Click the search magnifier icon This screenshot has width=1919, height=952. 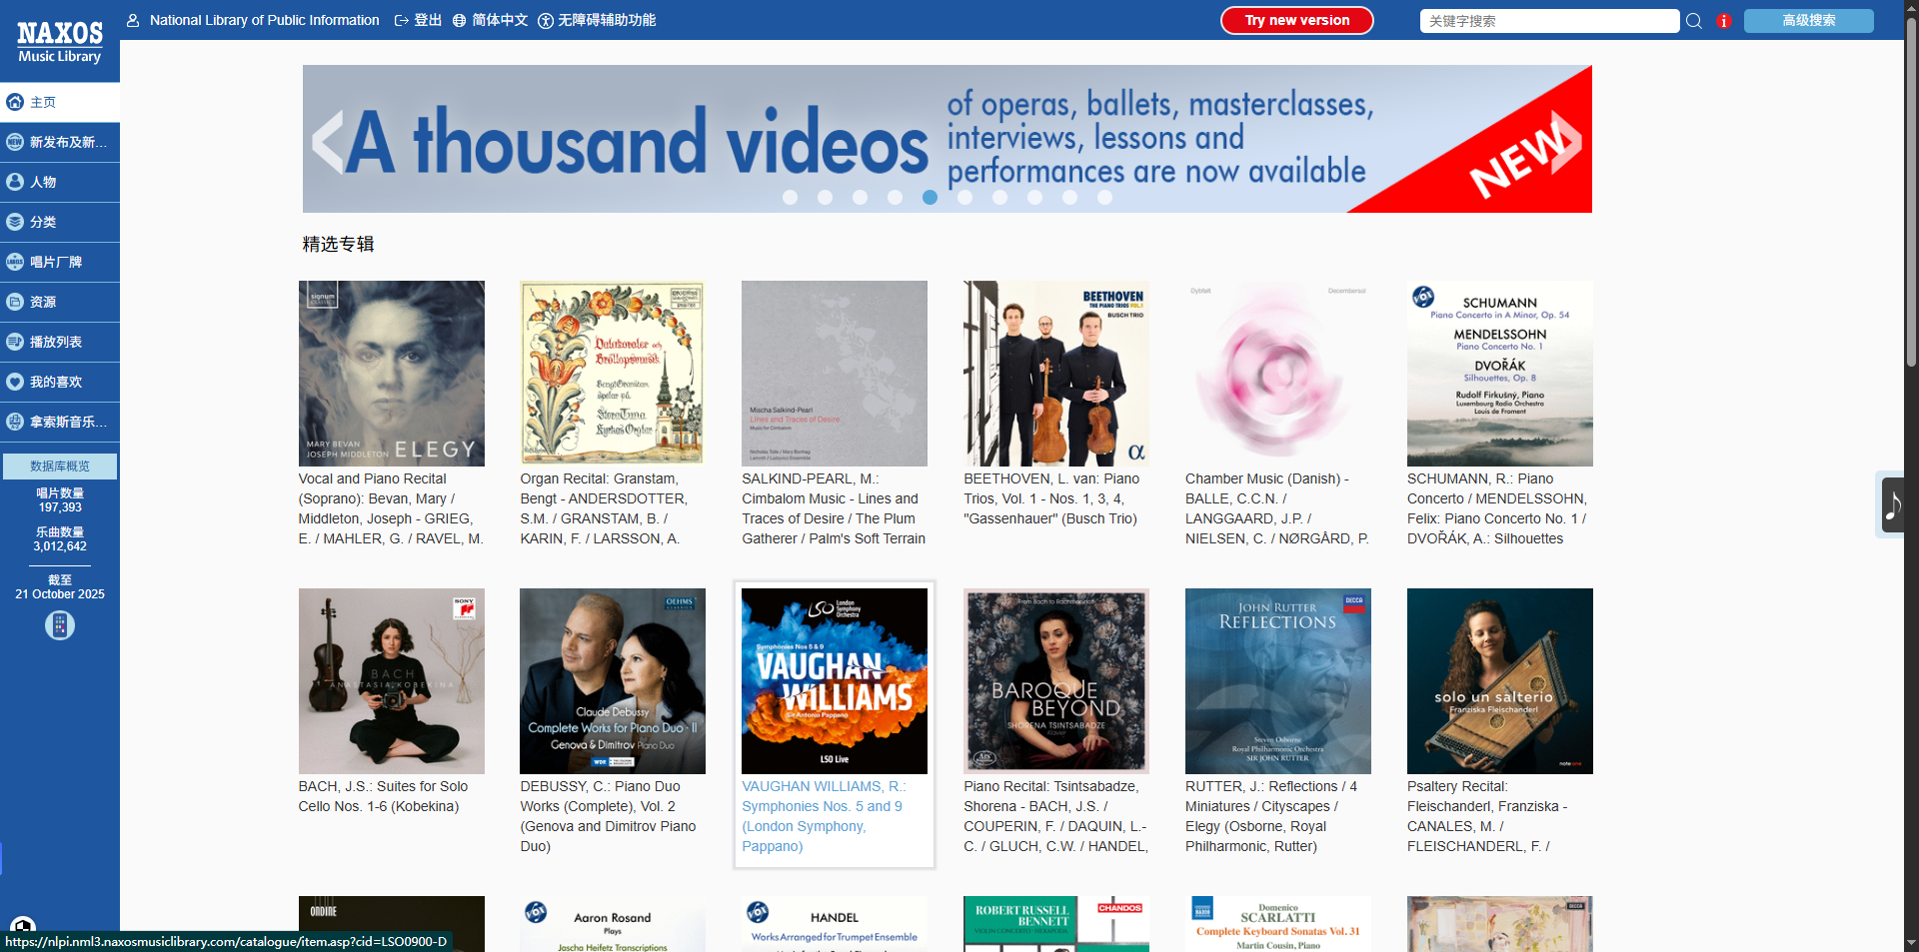1694,21
